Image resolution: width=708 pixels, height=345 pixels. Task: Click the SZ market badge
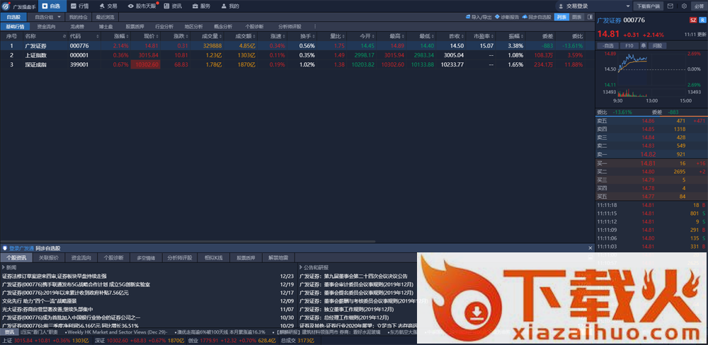[693, 21]
